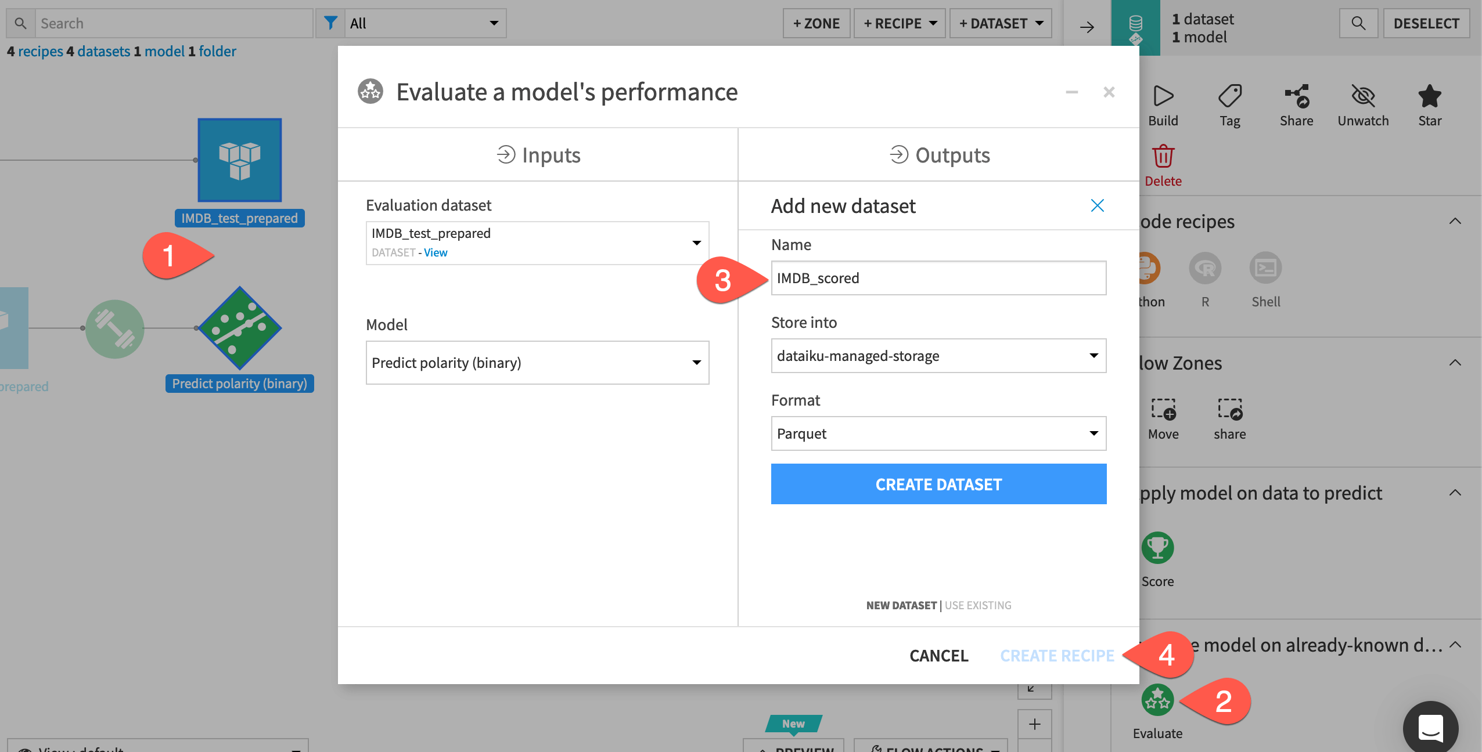1482x752 pixels.
Task: Select the Score recipe icon
Action: [1157, 547]
